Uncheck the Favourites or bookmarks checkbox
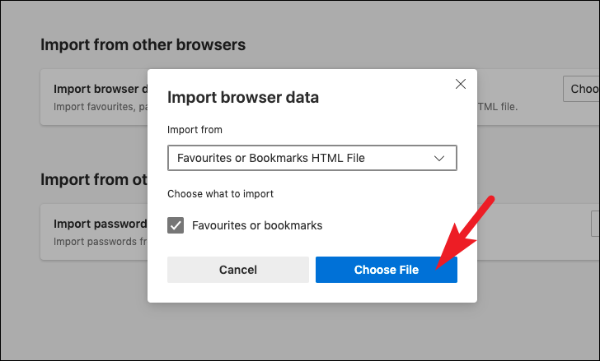Viewport: 600px width, 361px height. click(x=176, y=225)
